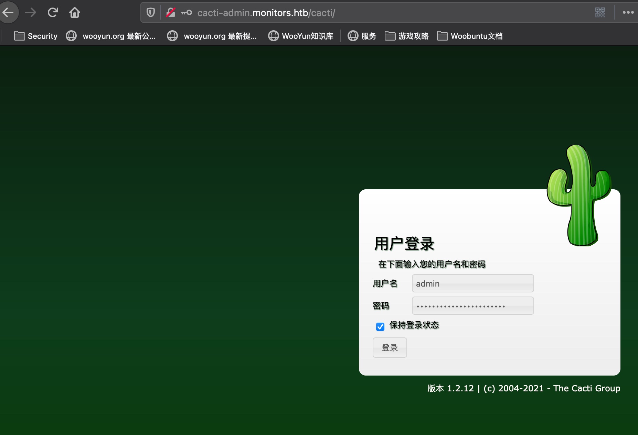This screenshot has width=638, height=435.
Task: Click the 登录 login button
Action: click(390, 348)
